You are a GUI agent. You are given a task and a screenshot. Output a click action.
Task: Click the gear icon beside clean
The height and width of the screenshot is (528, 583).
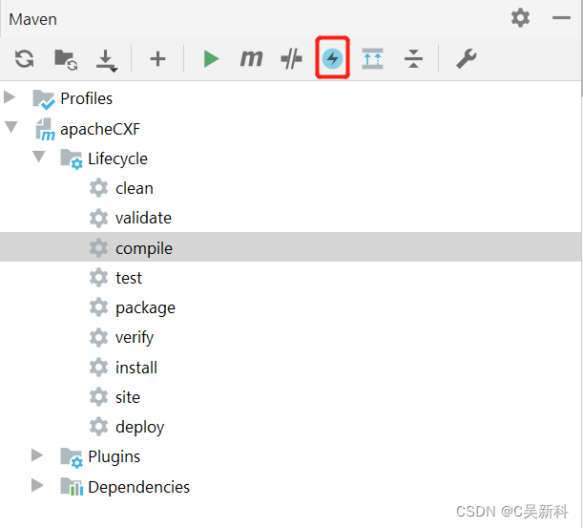[98, 188]
